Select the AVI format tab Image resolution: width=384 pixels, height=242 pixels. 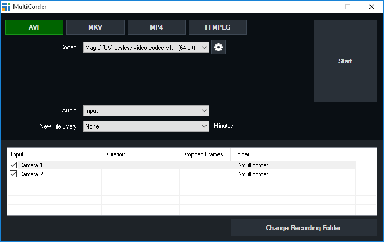pyautogui.click(x=34, y=27)
